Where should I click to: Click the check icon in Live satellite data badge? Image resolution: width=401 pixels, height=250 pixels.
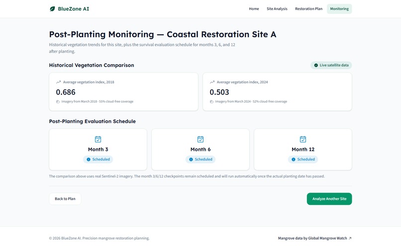tap(316, 65)
